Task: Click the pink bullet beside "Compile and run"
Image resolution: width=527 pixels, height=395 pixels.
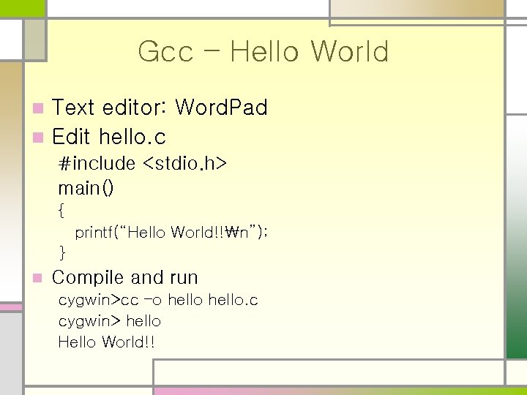Action: pos(37,278)
